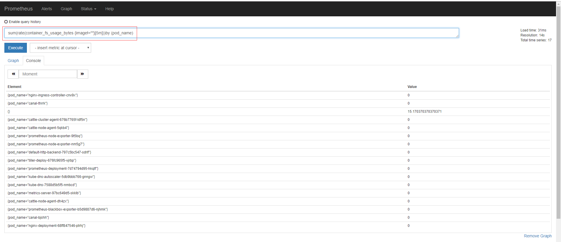Image resolution: width=561 pixels, height=242 pixels.
Task: Open the Help menu item
Action: click(x=109, y=9)
